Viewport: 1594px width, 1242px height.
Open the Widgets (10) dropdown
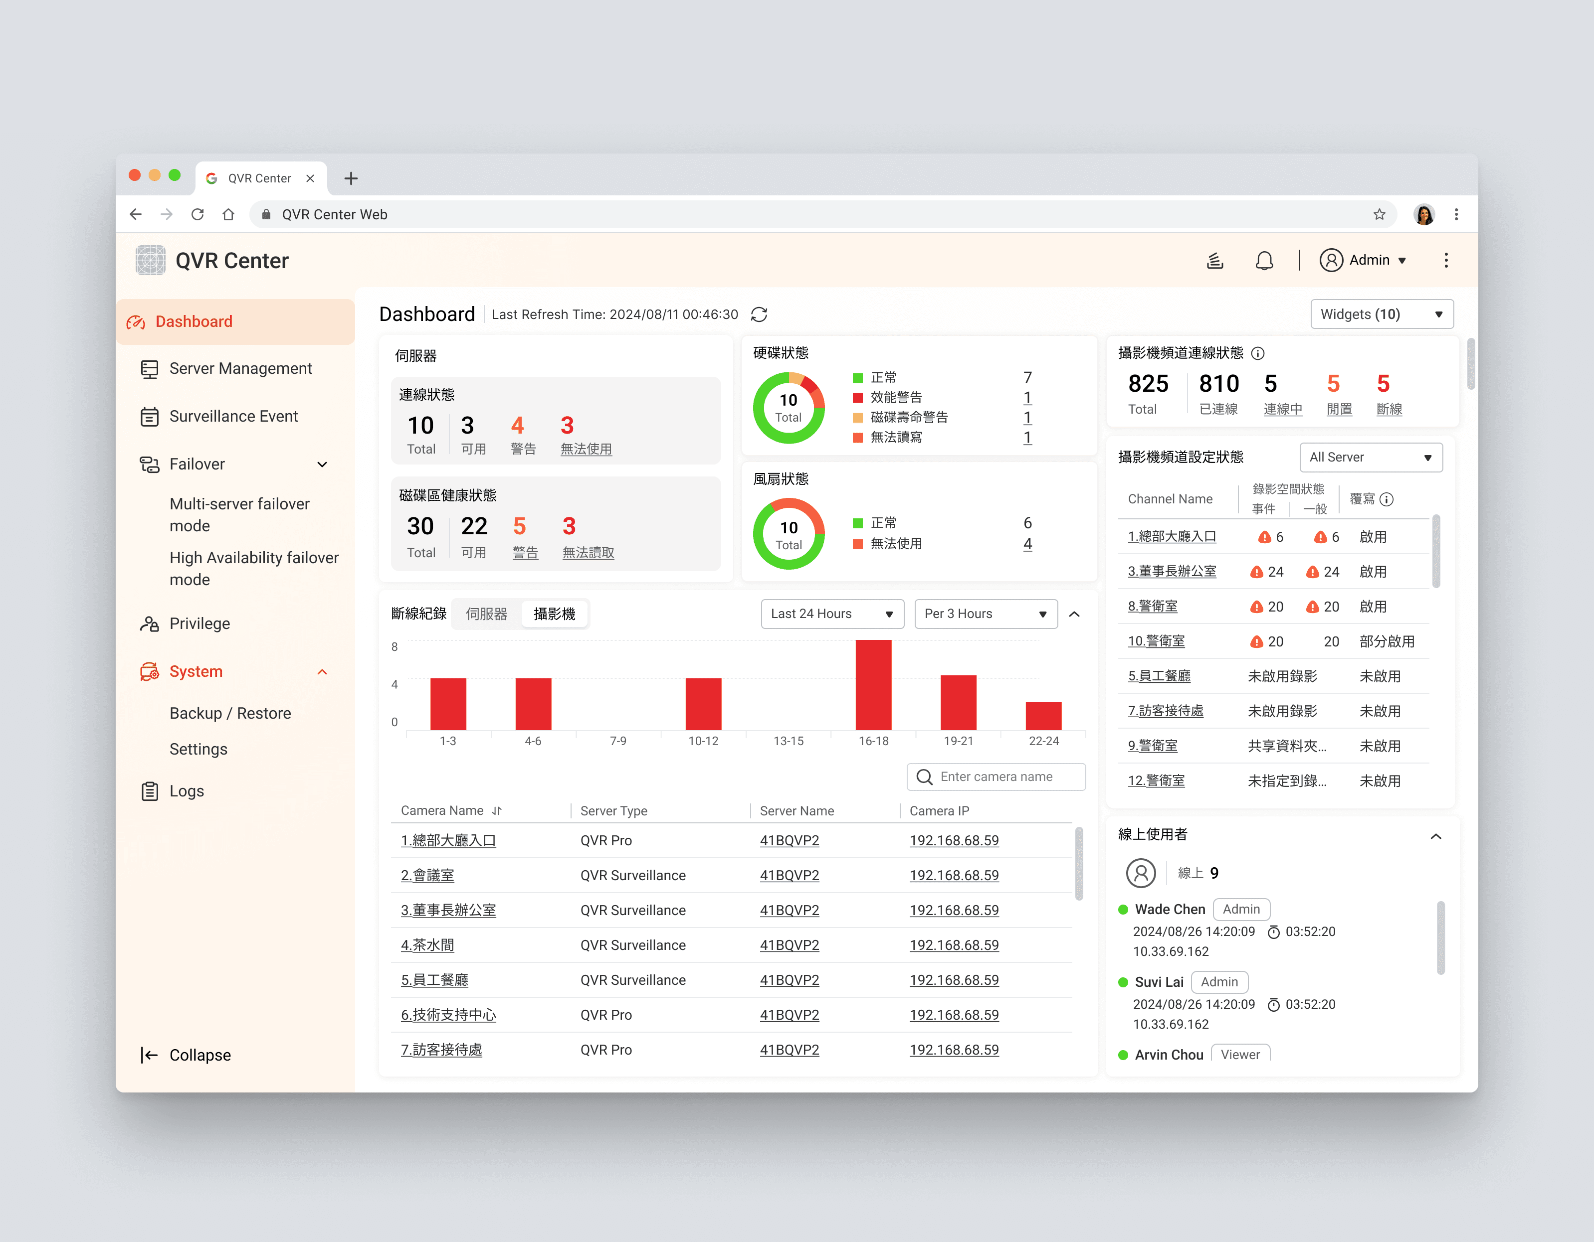tap(1381, 314)
